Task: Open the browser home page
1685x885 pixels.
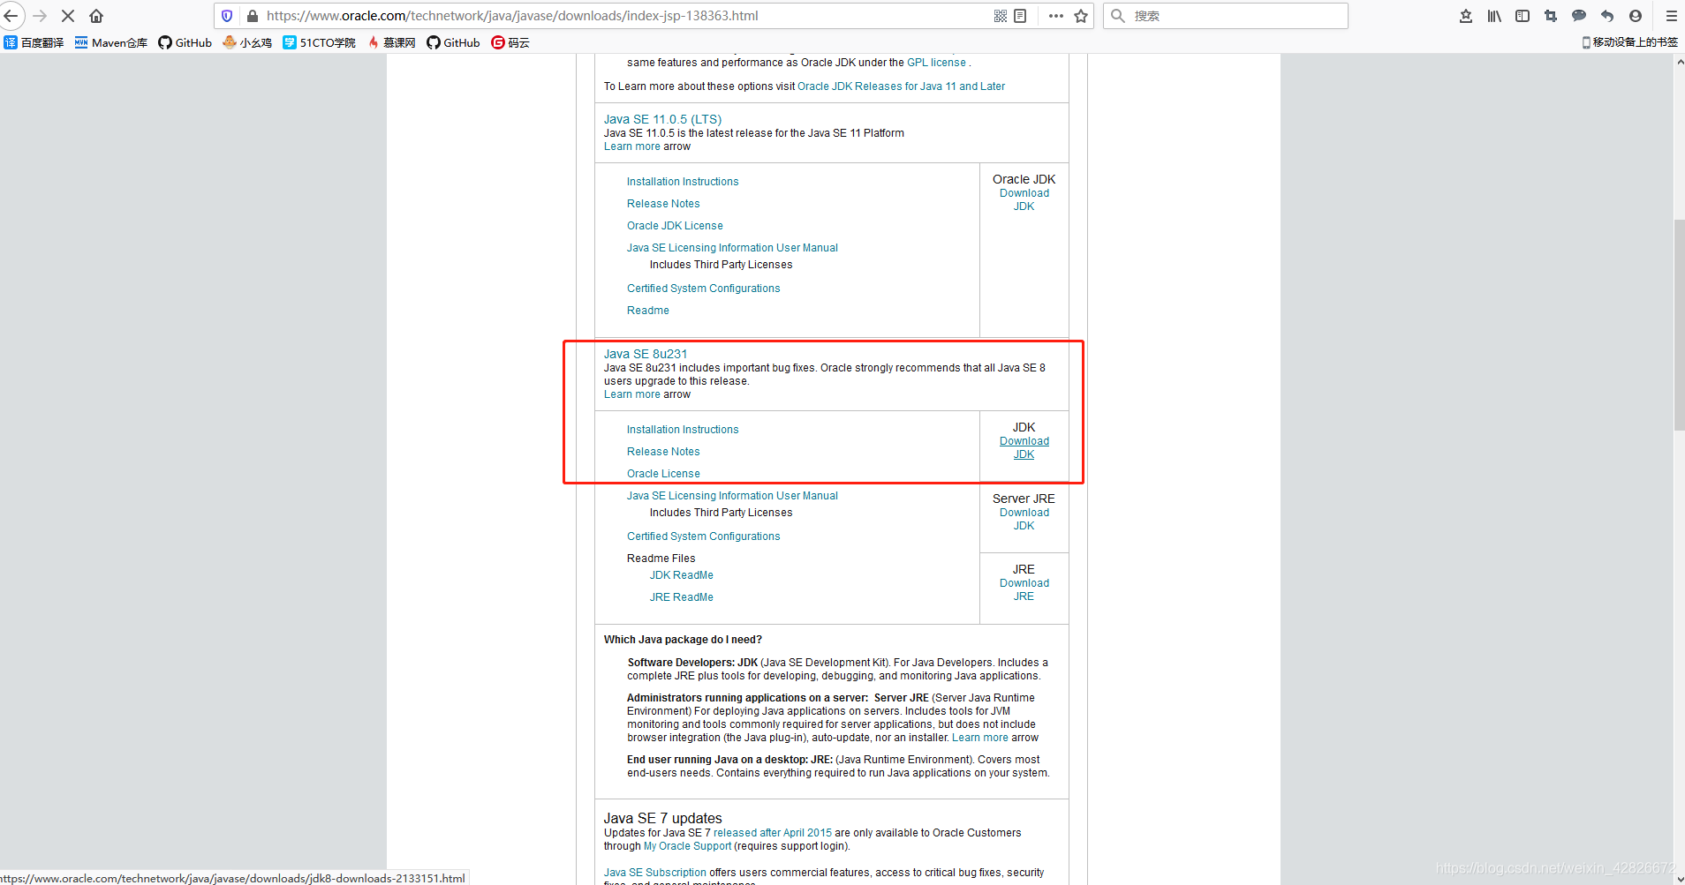Action: click(96, 16)
